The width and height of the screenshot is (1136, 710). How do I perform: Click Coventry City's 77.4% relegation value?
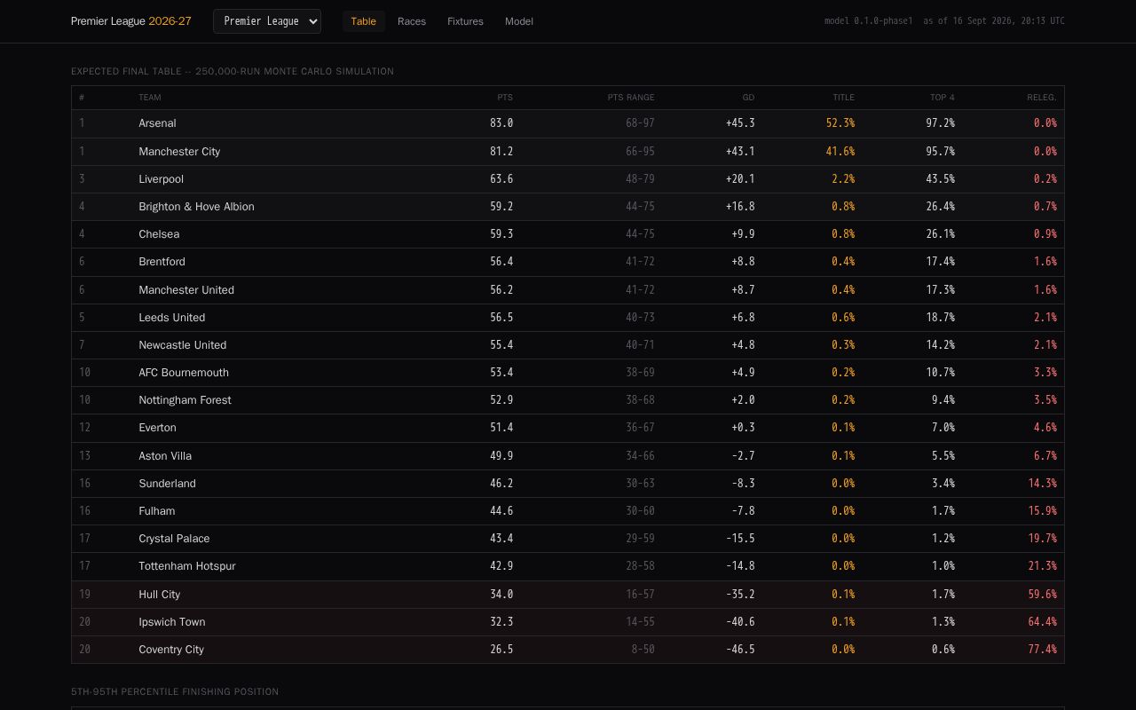1042,650
